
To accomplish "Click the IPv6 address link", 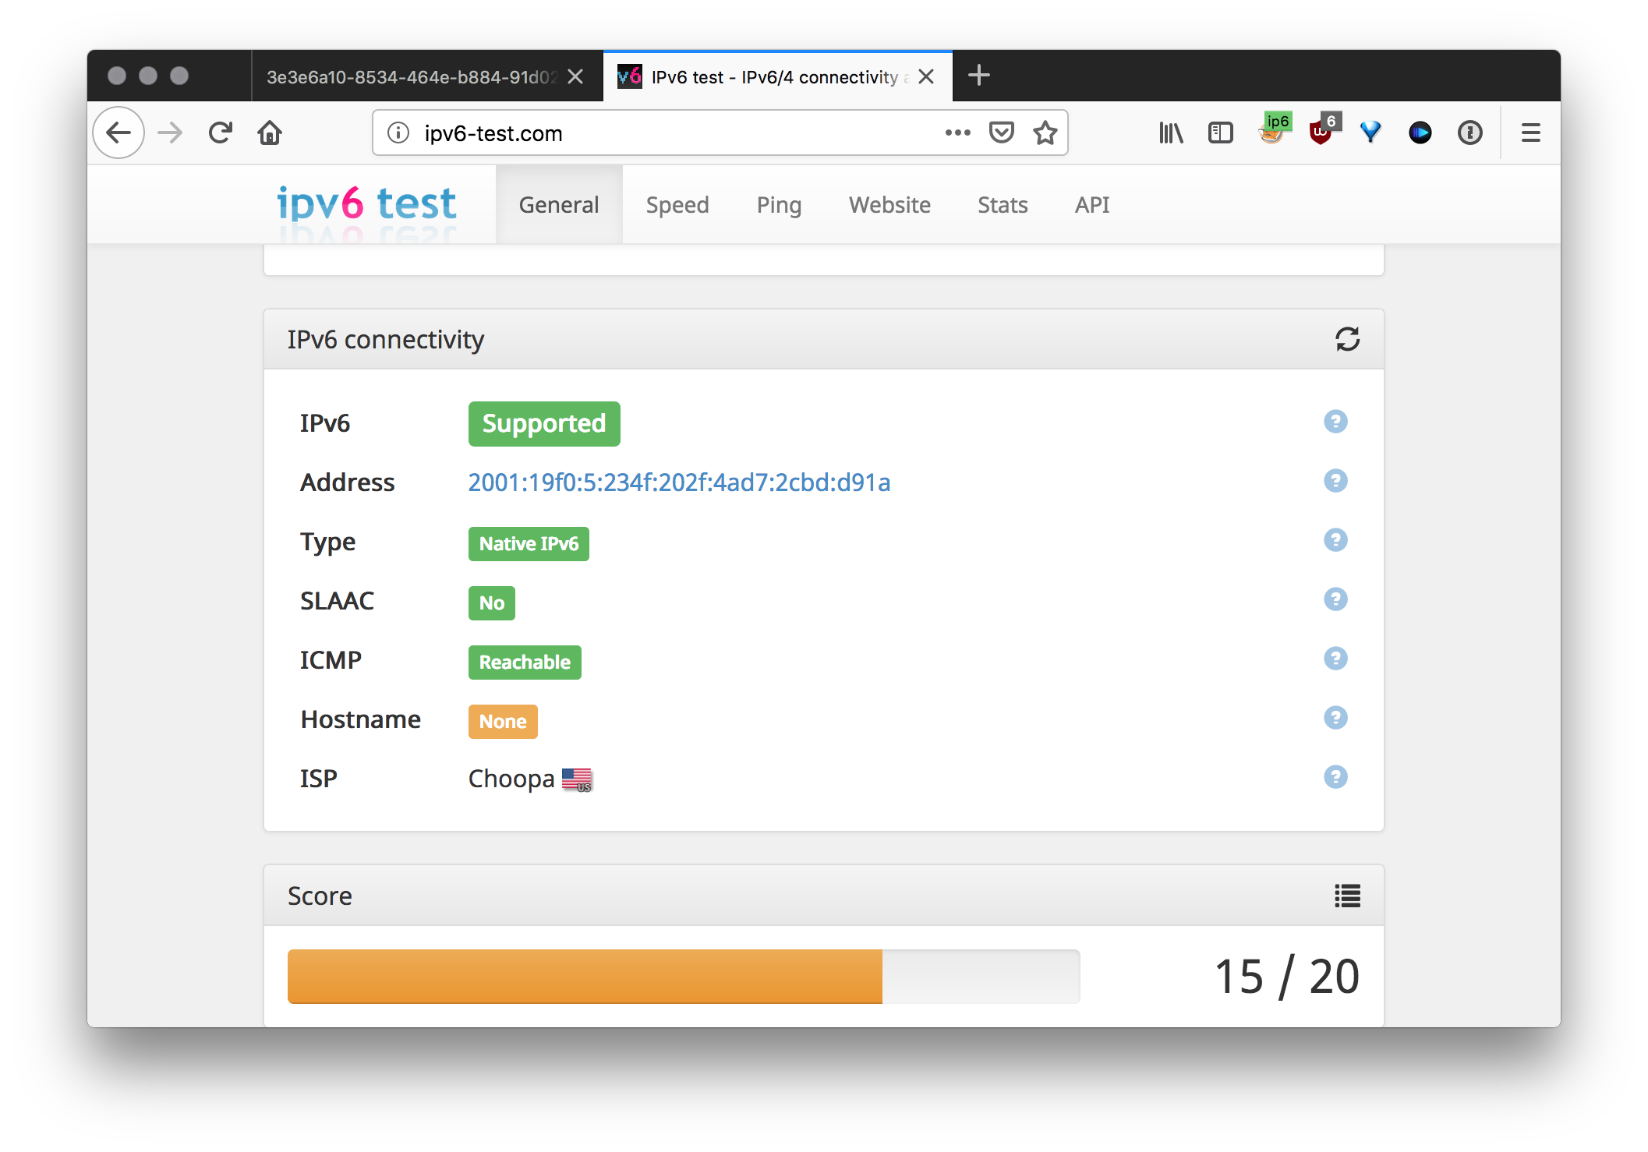I will [678, 482].
